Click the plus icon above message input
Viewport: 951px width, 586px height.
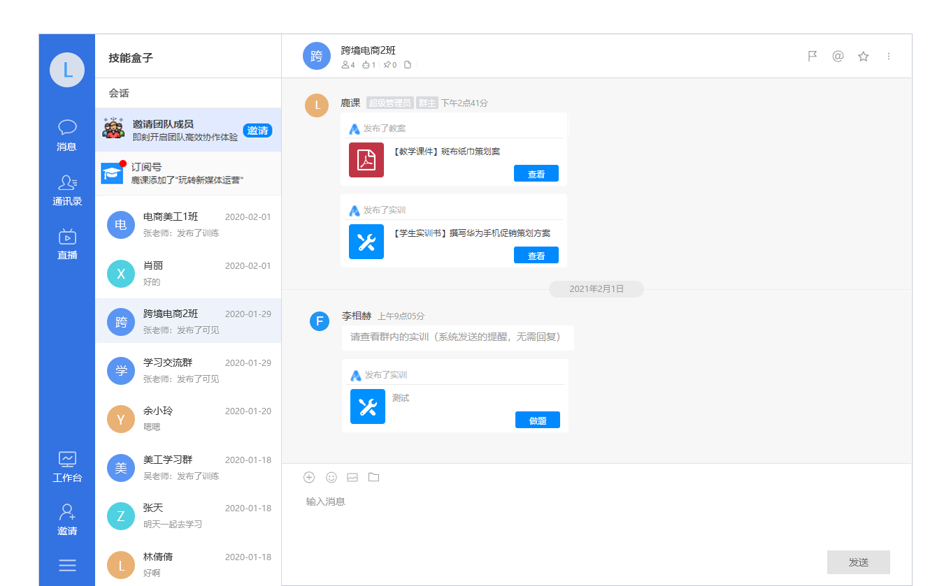click(x=309, y=477)
